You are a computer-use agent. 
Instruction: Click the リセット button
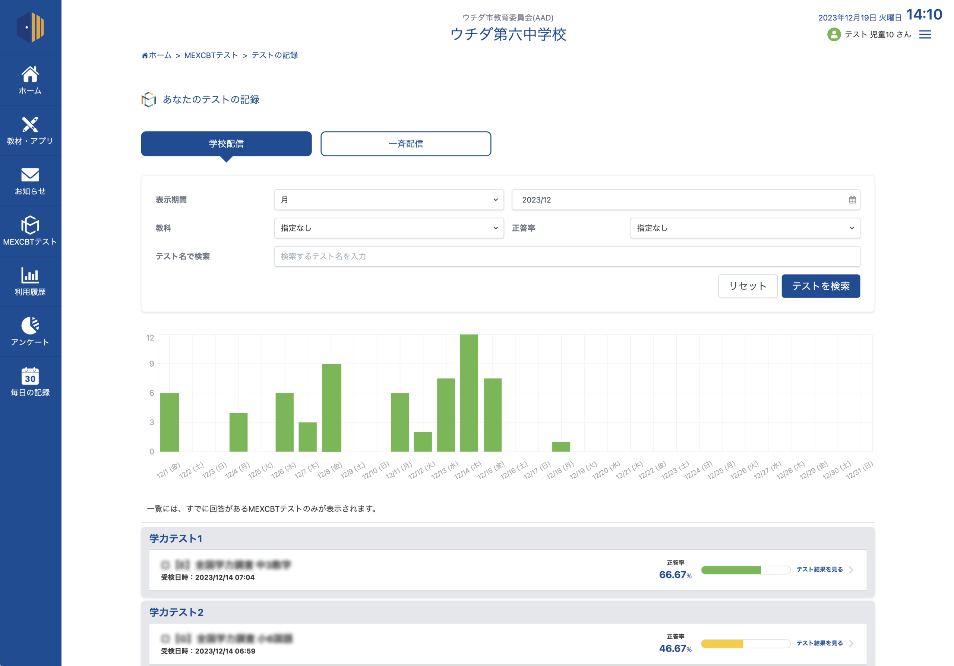click(748, 286)
